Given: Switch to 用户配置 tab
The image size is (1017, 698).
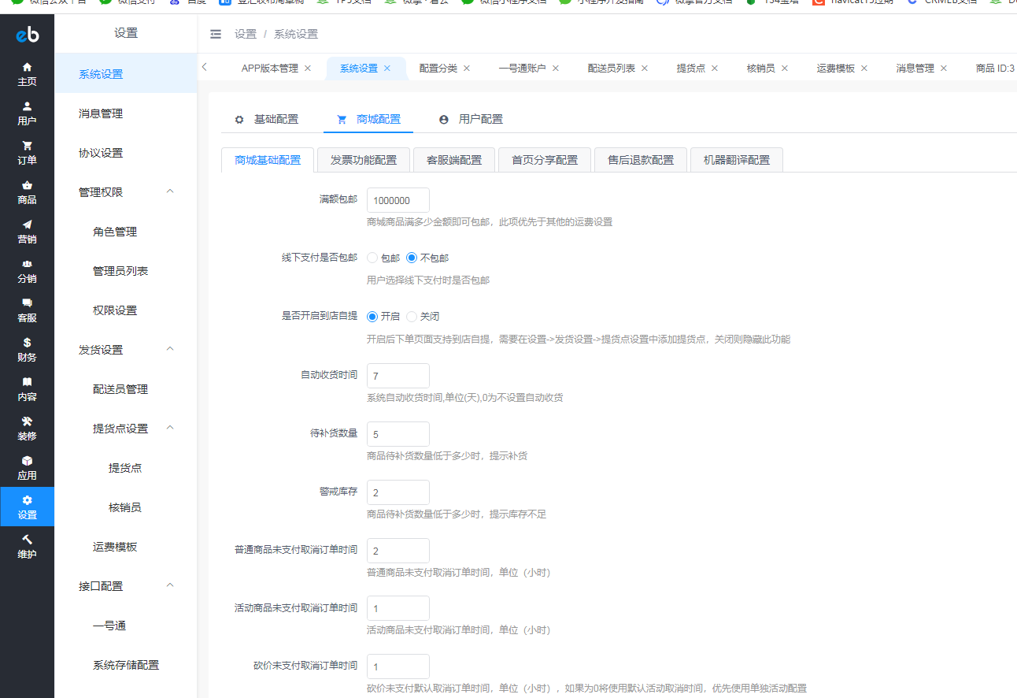Looking at the screenshot, I should [471, 119].
